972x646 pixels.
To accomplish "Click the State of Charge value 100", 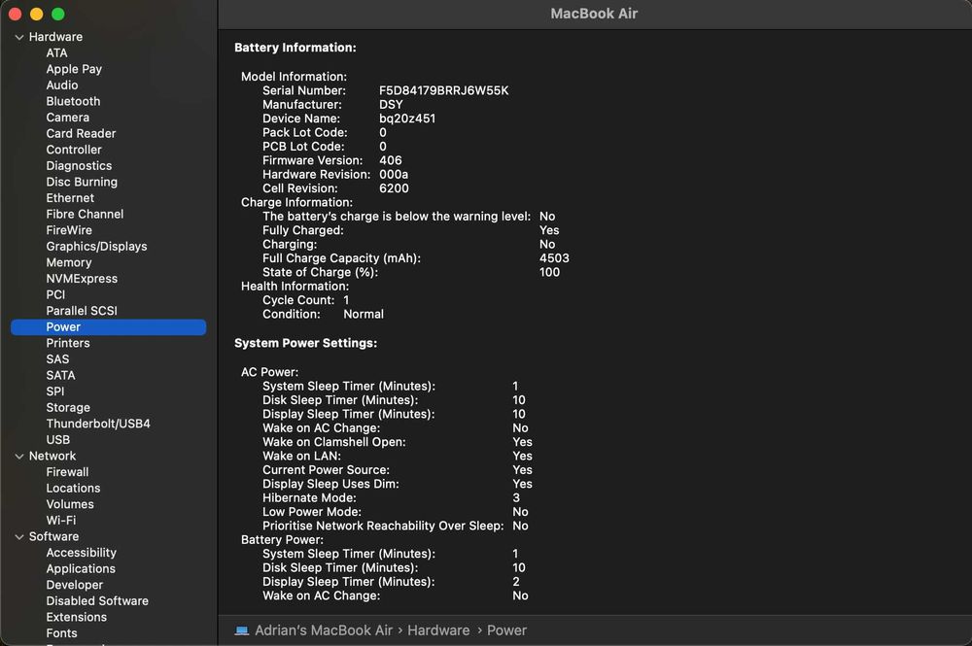I will pos(549,272).
